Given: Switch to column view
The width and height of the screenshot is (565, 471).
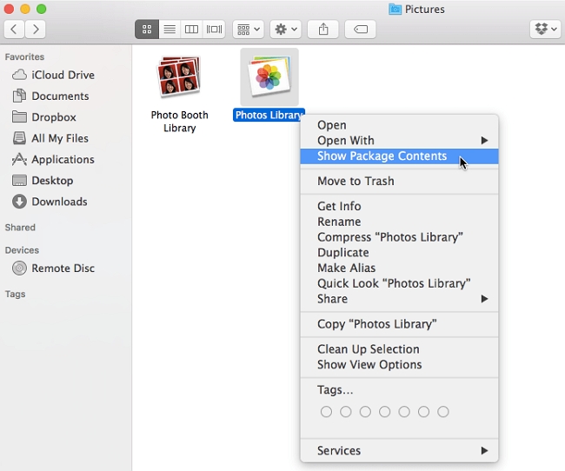Looking at the screenshot, I should coord(191,30).
